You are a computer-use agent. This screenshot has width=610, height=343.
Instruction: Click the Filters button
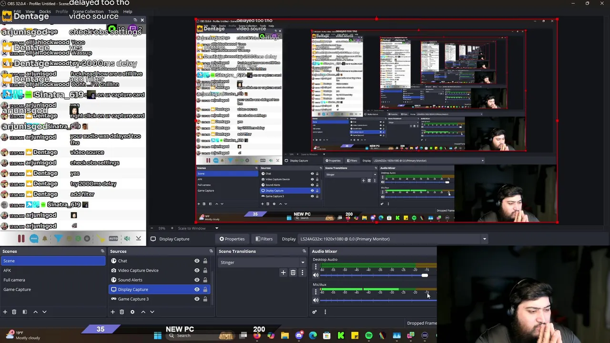264,239
